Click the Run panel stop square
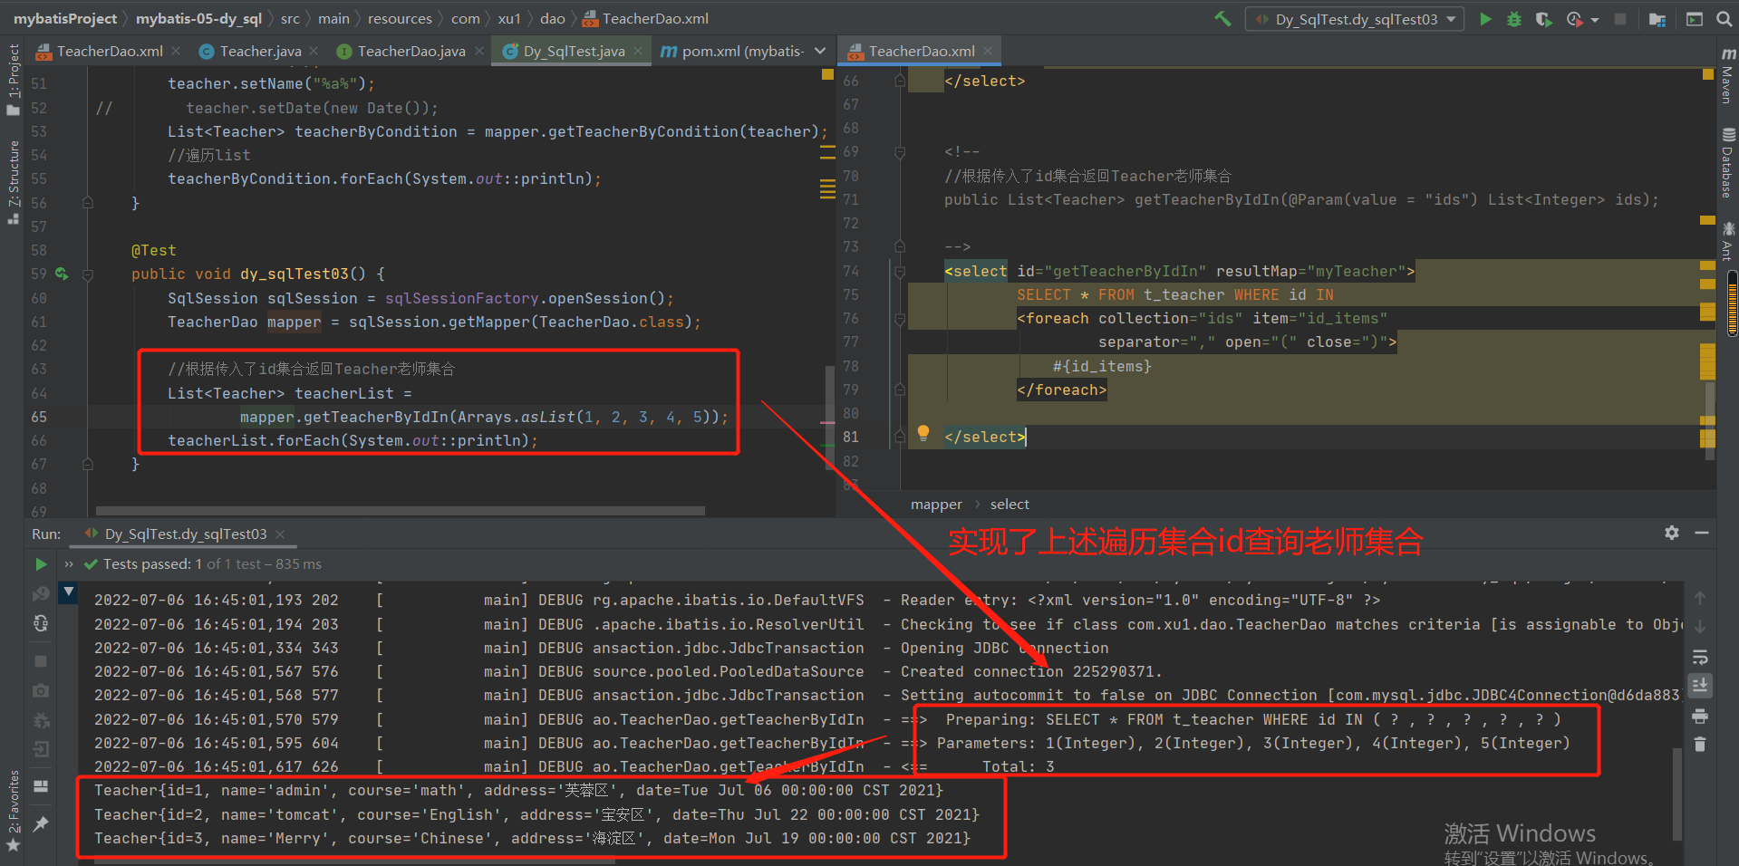 41,661
